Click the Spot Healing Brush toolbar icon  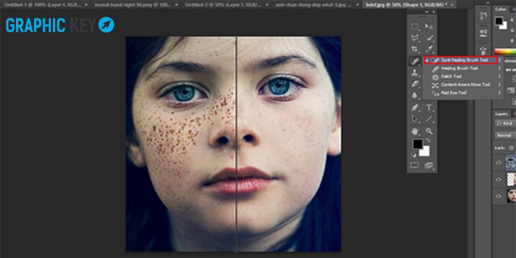point(415,61)
